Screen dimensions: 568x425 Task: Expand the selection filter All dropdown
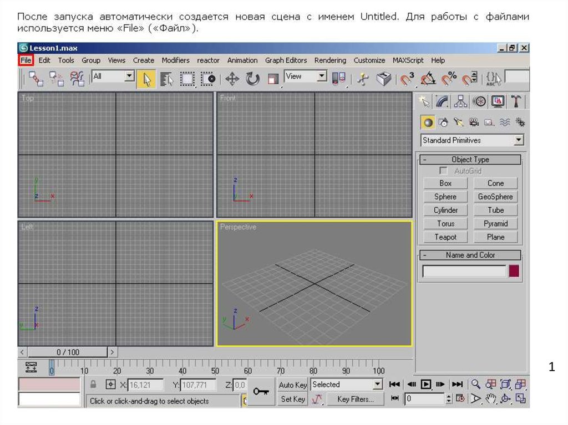[129, 76]
